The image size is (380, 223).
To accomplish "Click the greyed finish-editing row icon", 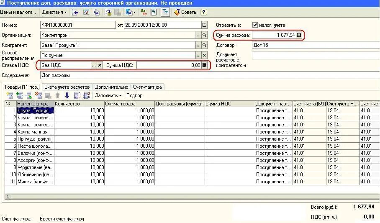I will tap(48, 95).
